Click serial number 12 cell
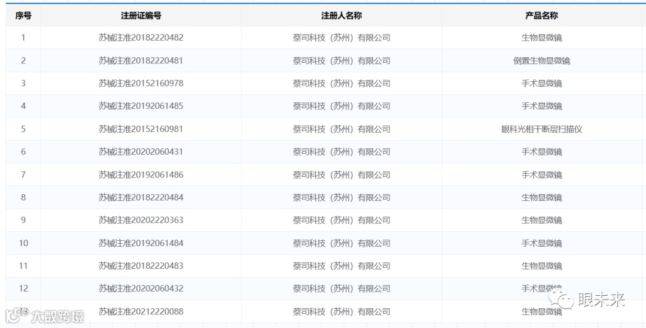 (23, 289)
